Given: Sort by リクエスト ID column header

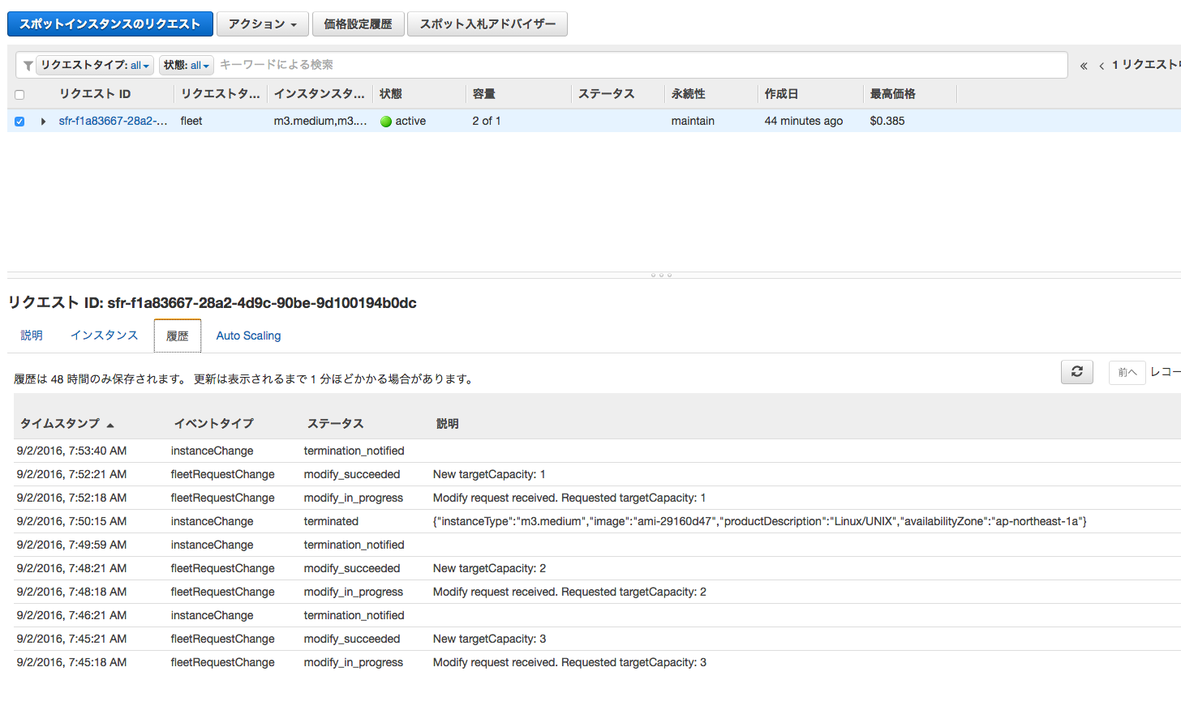Looking at the screenshot, I should [x=95, y=94].
